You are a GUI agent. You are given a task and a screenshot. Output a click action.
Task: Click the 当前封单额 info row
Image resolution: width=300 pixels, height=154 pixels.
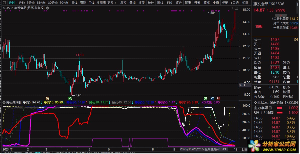pyautogui.click(x=285, y=19)
